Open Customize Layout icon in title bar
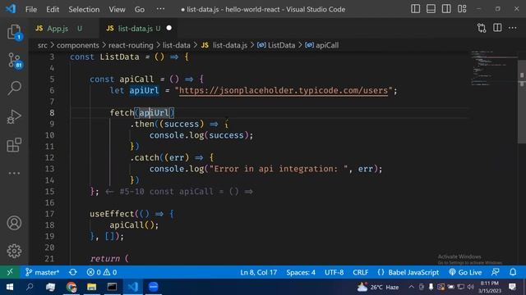 click(x=462, y=9)
